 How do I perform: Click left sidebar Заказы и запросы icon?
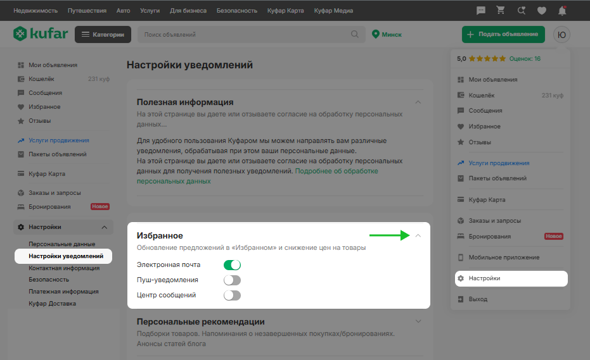21,193
